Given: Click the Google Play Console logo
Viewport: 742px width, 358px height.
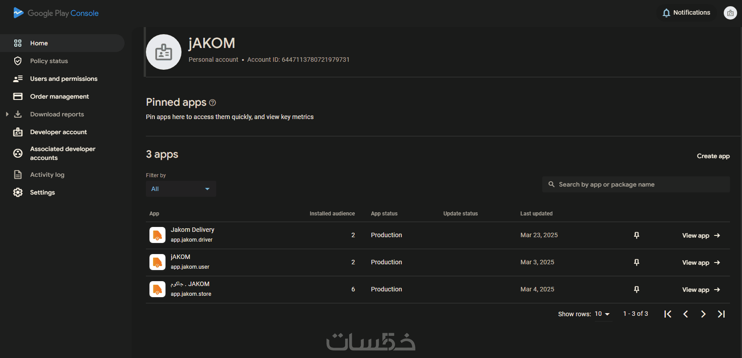Looking at the screenshot, I should point(56,13).
